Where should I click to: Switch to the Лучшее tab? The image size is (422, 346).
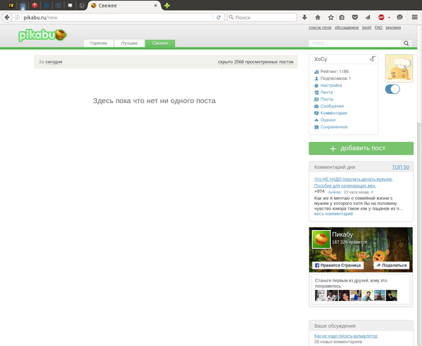pos(129,44)
